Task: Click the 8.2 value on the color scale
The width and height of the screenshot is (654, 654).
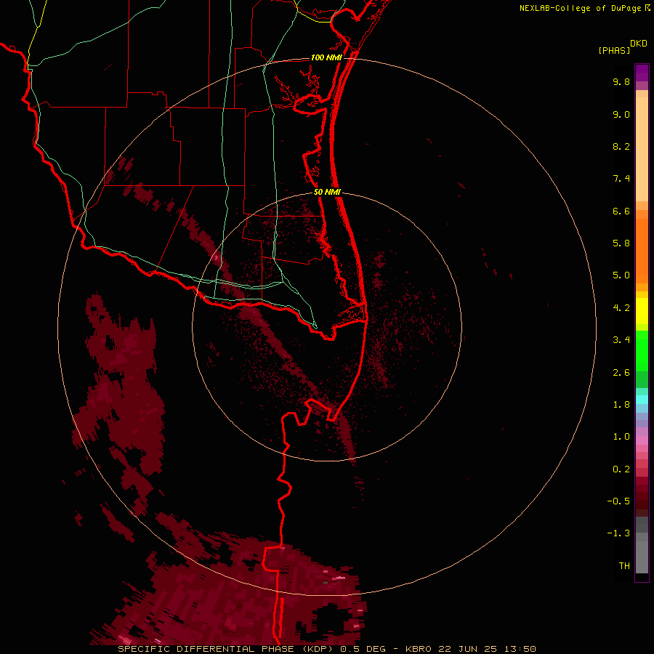Action: (621, 146)
